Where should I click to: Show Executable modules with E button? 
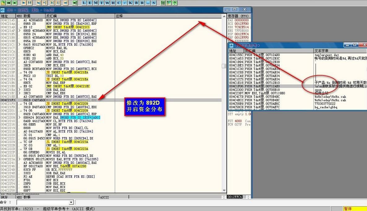click(90, 3)
